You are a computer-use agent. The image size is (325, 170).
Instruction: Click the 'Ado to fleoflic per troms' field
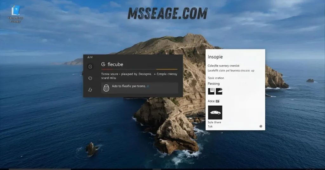pos(140,88)
